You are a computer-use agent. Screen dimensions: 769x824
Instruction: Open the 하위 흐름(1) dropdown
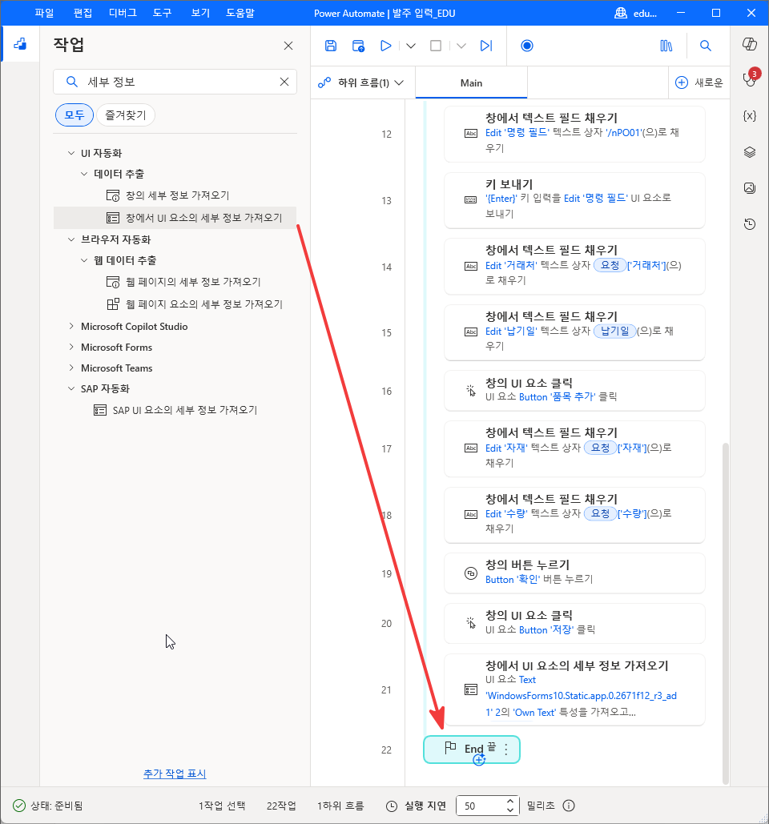pos(361,82)
